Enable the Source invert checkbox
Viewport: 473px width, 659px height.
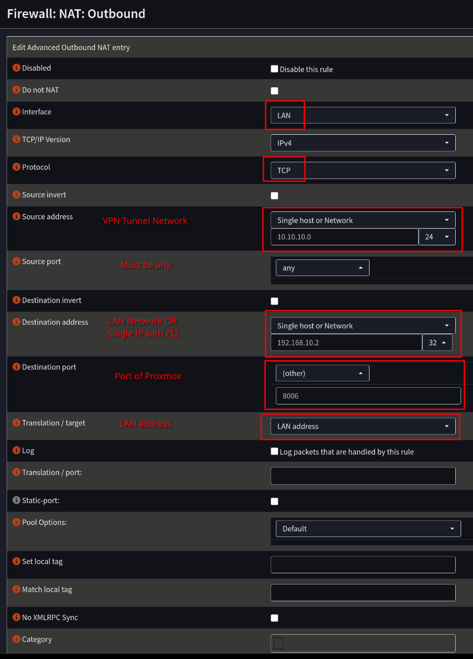coord(274,196)
